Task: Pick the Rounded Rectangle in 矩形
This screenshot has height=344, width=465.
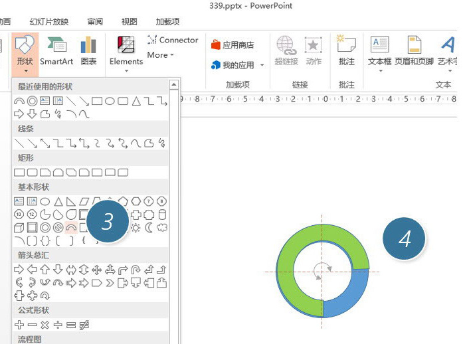Action: 32,173
